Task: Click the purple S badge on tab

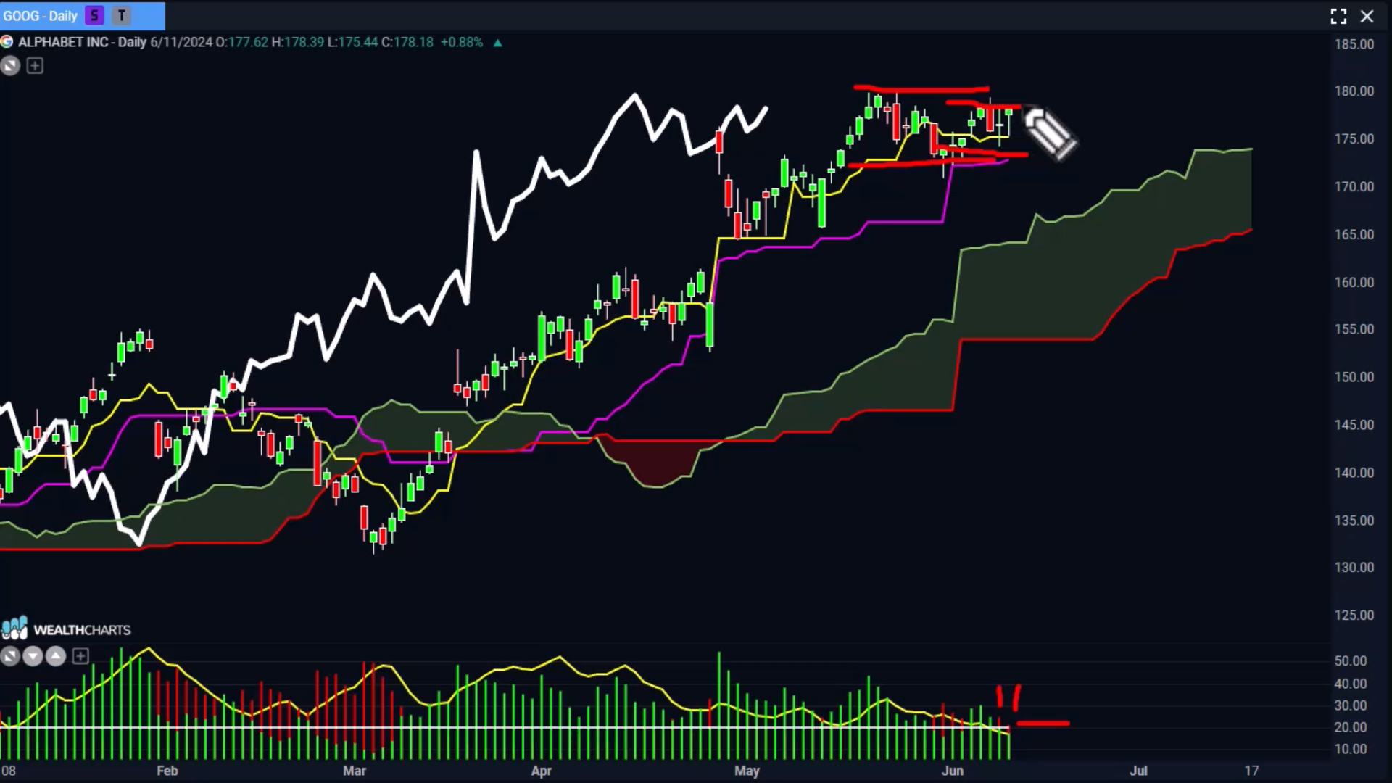Action: pos(94,15)
